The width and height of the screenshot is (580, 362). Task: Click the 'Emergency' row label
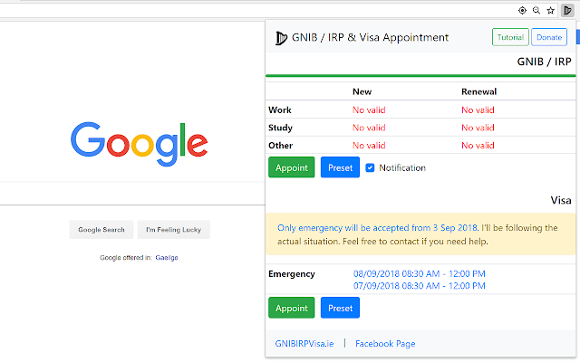[292, 274]
